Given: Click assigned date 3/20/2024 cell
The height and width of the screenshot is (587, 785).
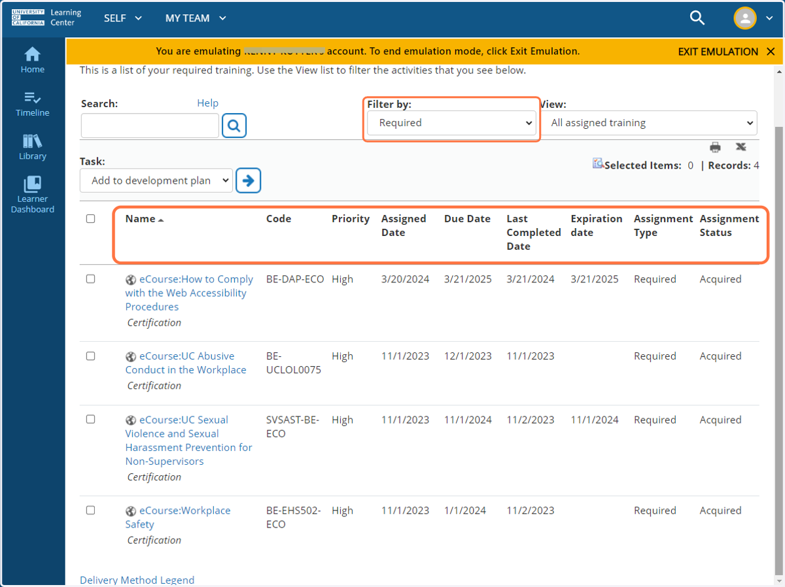Looking at the screenshot, I should [x=406, y=279].
